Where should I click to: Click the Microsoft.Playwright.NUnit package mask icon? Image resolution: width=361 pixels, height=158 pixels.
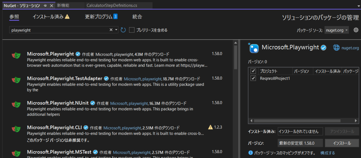coord(16,104)
